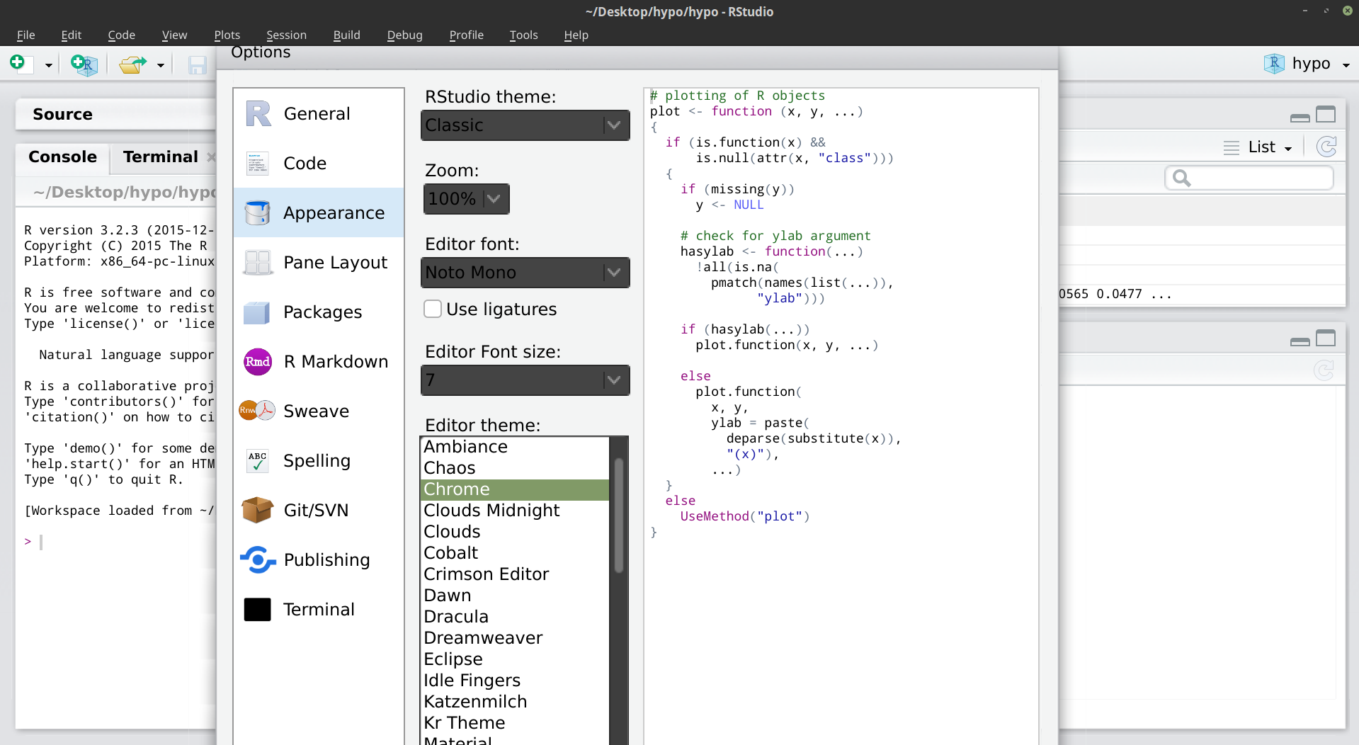Open the General options category
This screenshot has width=1359, height=745.
(319, 113)
